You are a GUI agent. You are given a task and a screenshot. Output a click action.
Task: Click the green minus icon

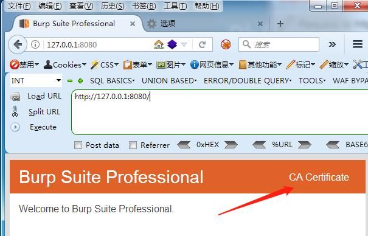[70, 81]
